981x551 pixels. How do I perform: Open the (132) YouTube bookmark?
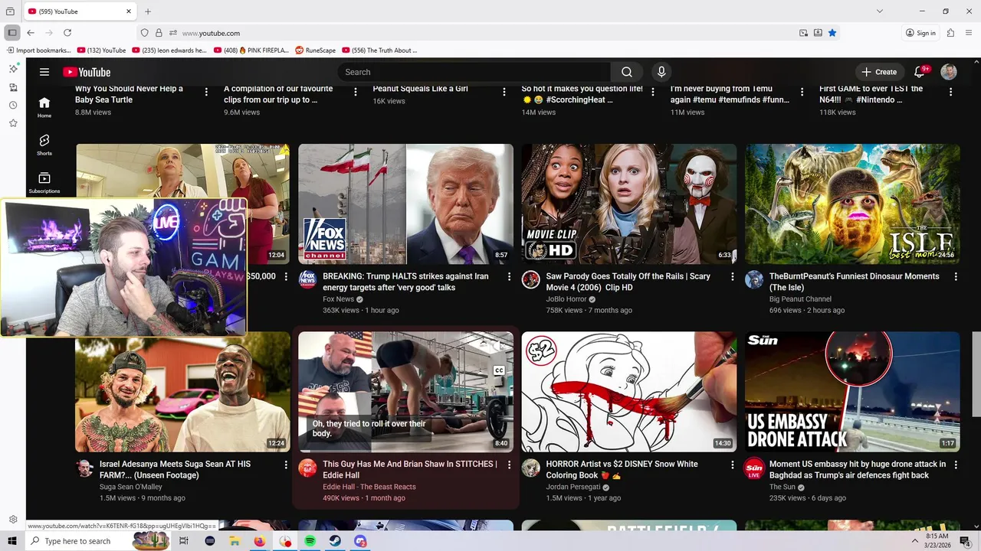tap(102, 51)
